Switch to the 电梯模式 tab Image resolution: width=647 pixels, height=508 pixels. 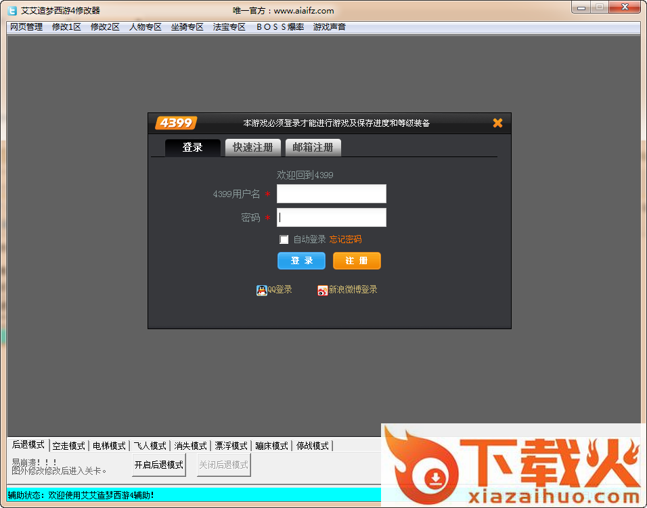[109, 446]
